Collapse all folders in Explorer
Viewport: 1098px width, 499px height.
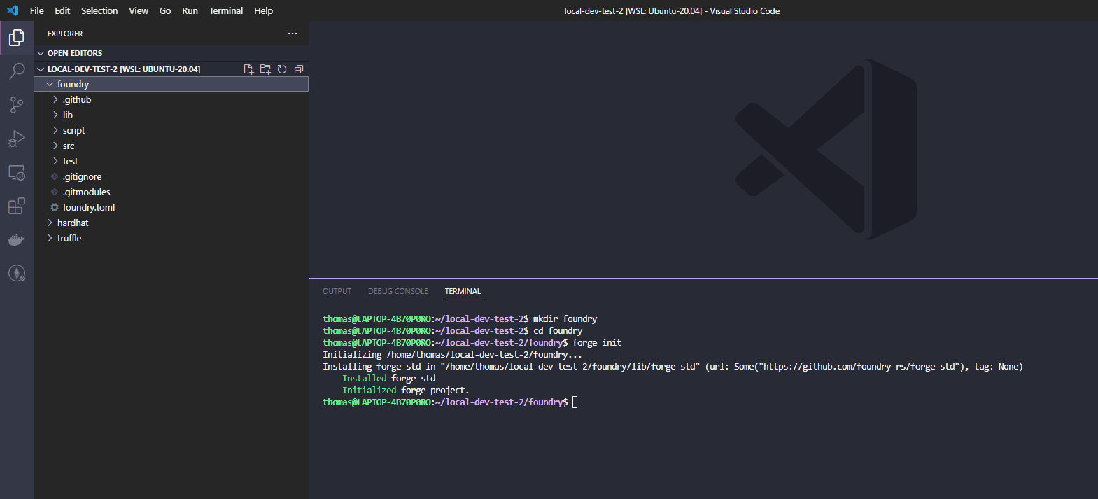coord(299,69)
